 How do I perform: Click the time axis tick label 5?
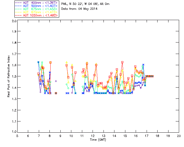[17, 136]
